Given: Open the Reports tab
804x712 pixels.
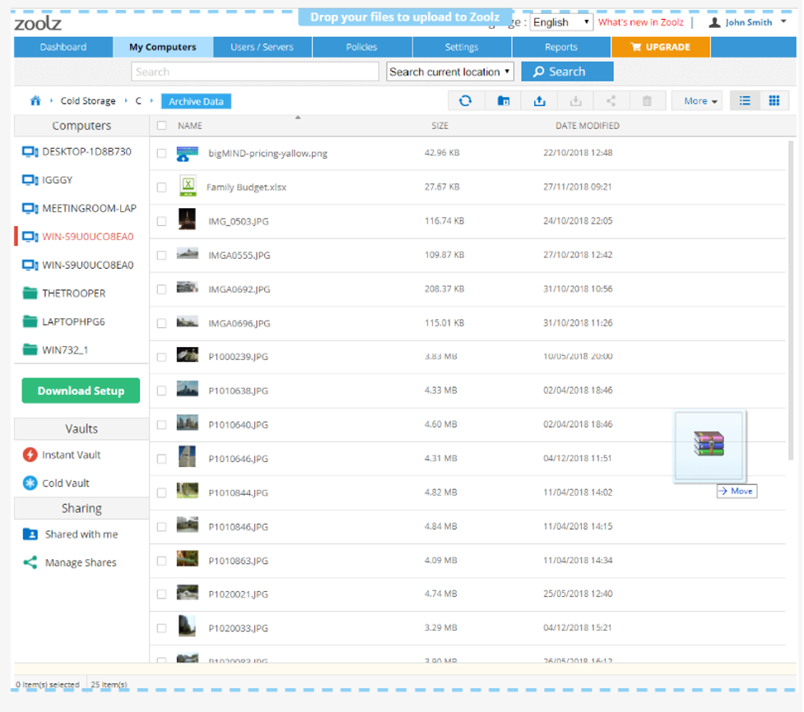Looking at the screenshot, I should coord(561,47).
